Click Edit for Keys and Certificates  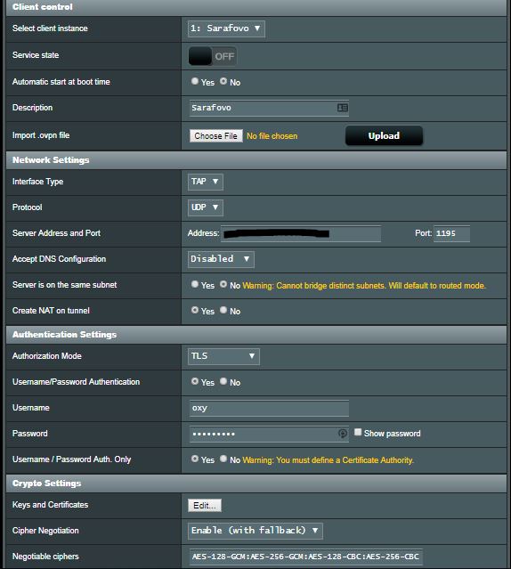point(205,506)
